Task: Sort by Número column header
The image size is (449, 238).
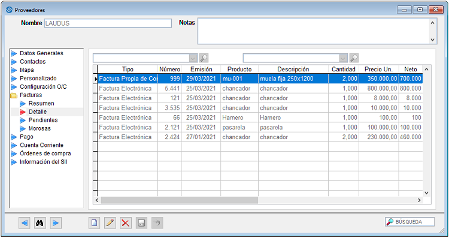Action: [x=169, y=69]
